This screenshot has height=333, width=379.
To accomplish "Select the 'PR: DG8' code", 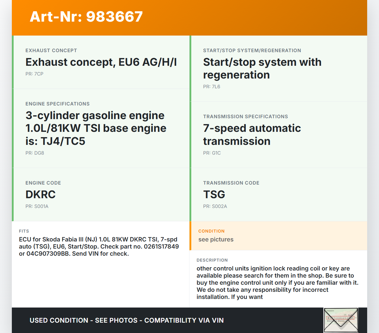I will coord(35,153).
